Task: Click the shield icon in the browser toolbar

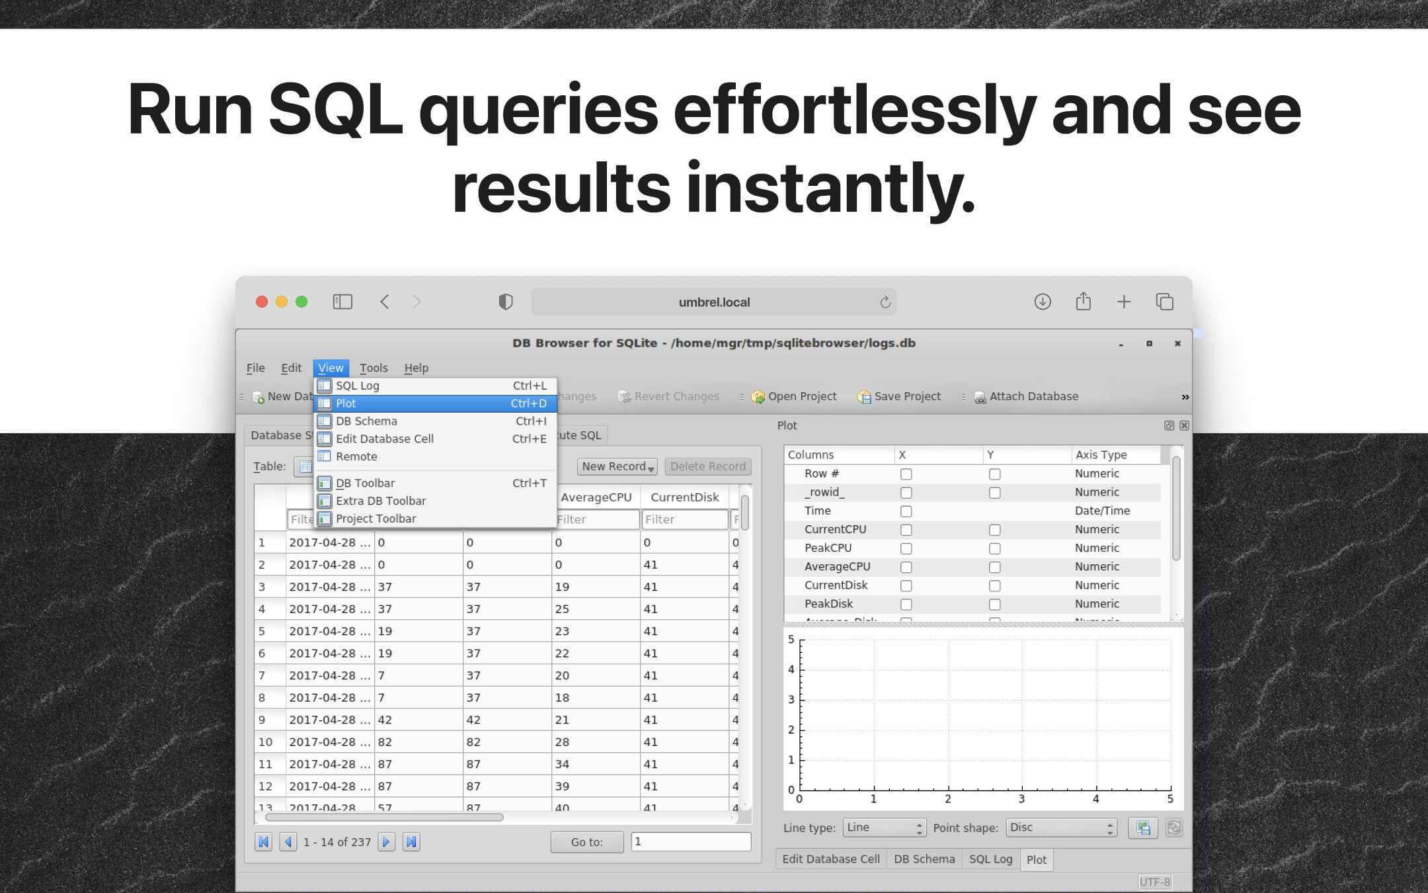Action: pyautogui.click(x=506, y=301)
